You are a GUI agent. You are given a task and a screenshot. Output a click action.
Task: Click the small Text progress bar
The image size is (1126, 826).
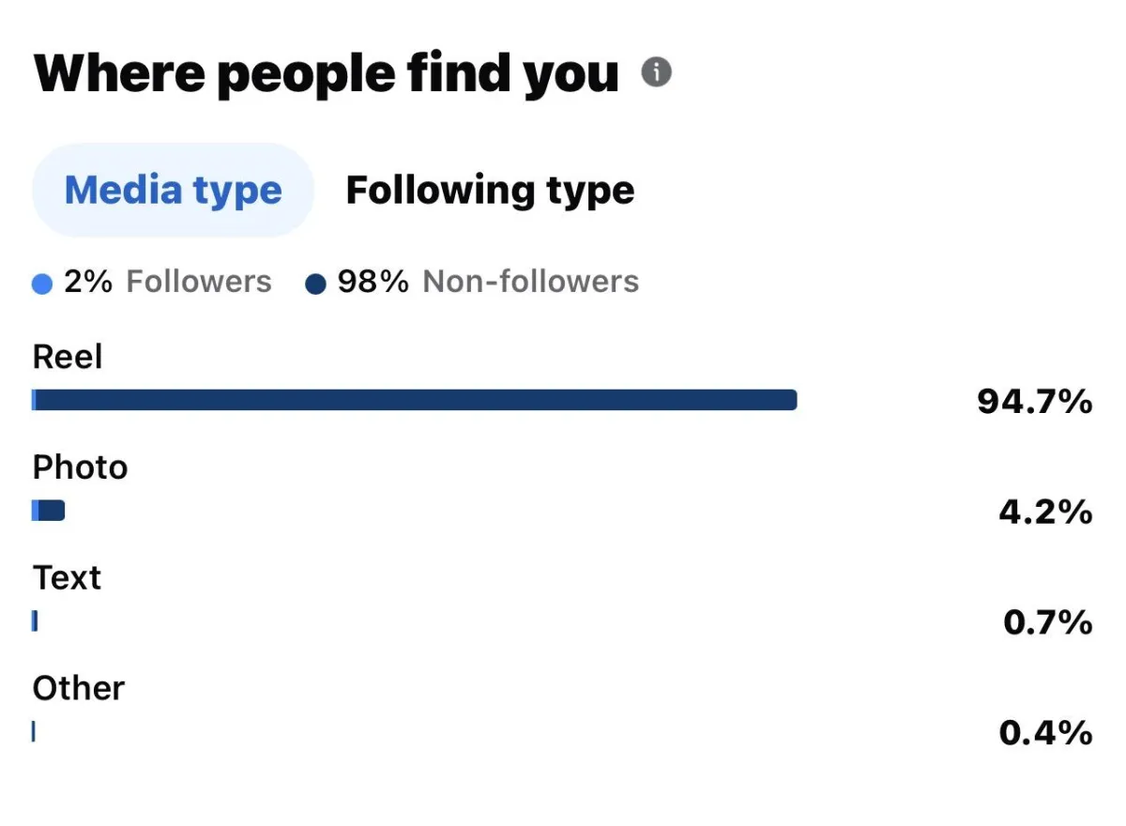[35, 620]
